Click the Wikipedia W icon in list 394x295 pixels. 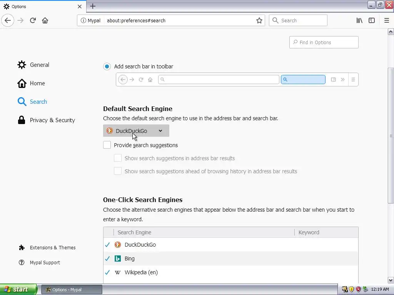(118, 272)
